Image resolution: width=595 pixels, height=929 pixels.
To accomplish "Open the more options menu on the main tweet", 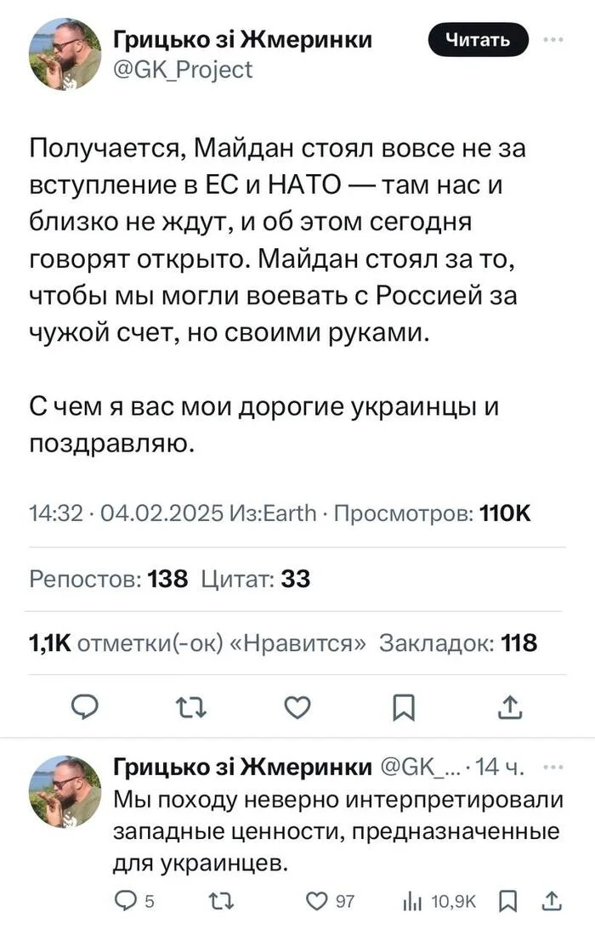I will coord(554,38).
